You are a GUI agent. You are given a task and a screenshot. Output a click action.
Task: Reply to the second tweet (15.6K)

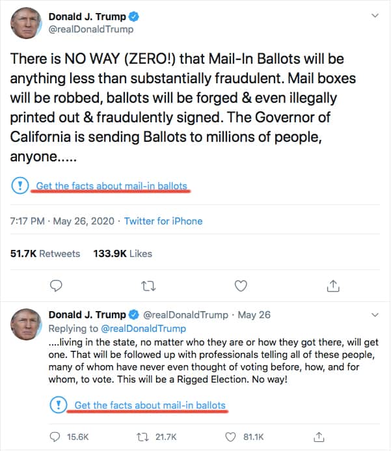pos(57,436)
